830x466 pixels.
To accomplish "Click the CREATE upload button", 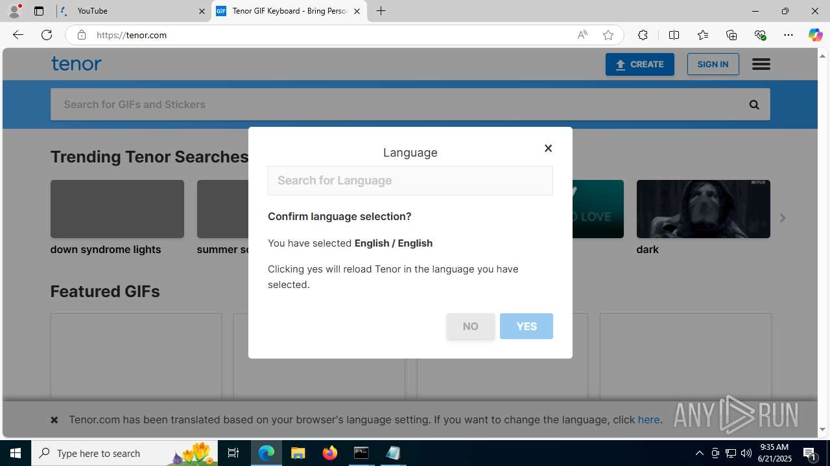I will coord(639,64).
